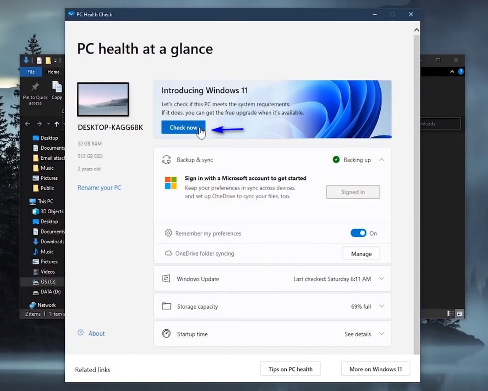Click the Rename your PC link
Screen dimensions: 488x391
click(99, 187)
